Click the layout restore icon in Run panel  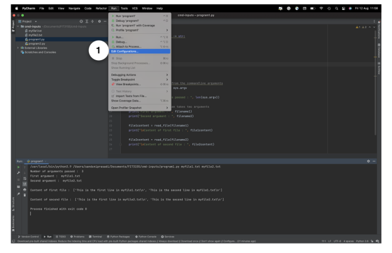(19, 187)
